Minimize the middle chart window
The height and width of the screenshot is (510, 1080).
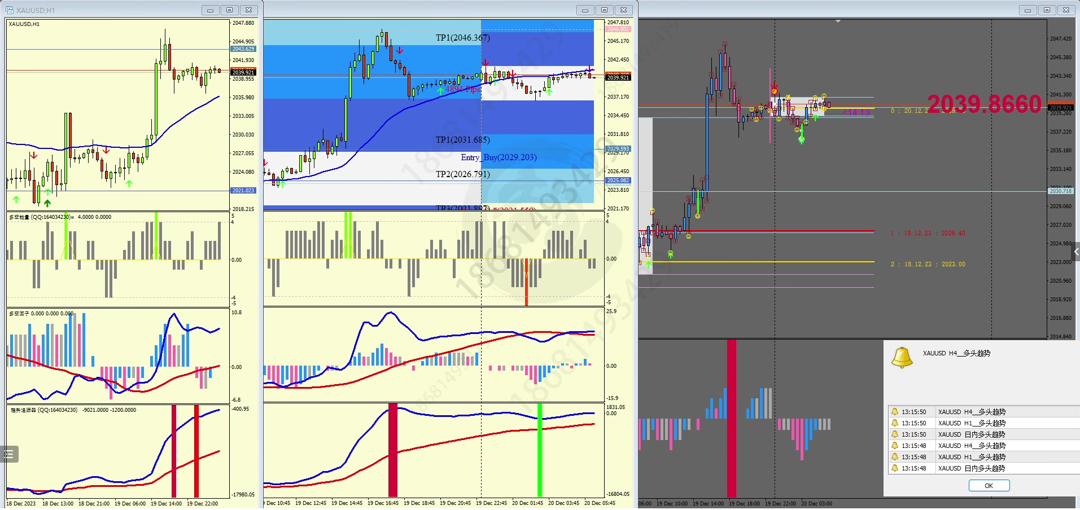coord(585,10)
